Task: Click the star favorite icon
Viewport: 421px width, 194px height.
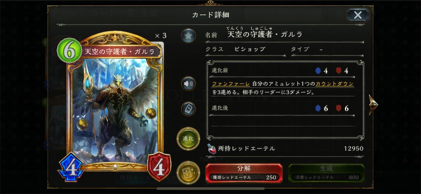Action: 188,36
